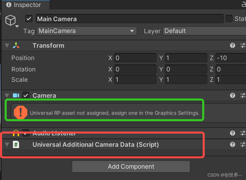Collapse the Transform component
The width and height of the screenshot is (246, 180).
pyautogui.click(x=7, y=45)
